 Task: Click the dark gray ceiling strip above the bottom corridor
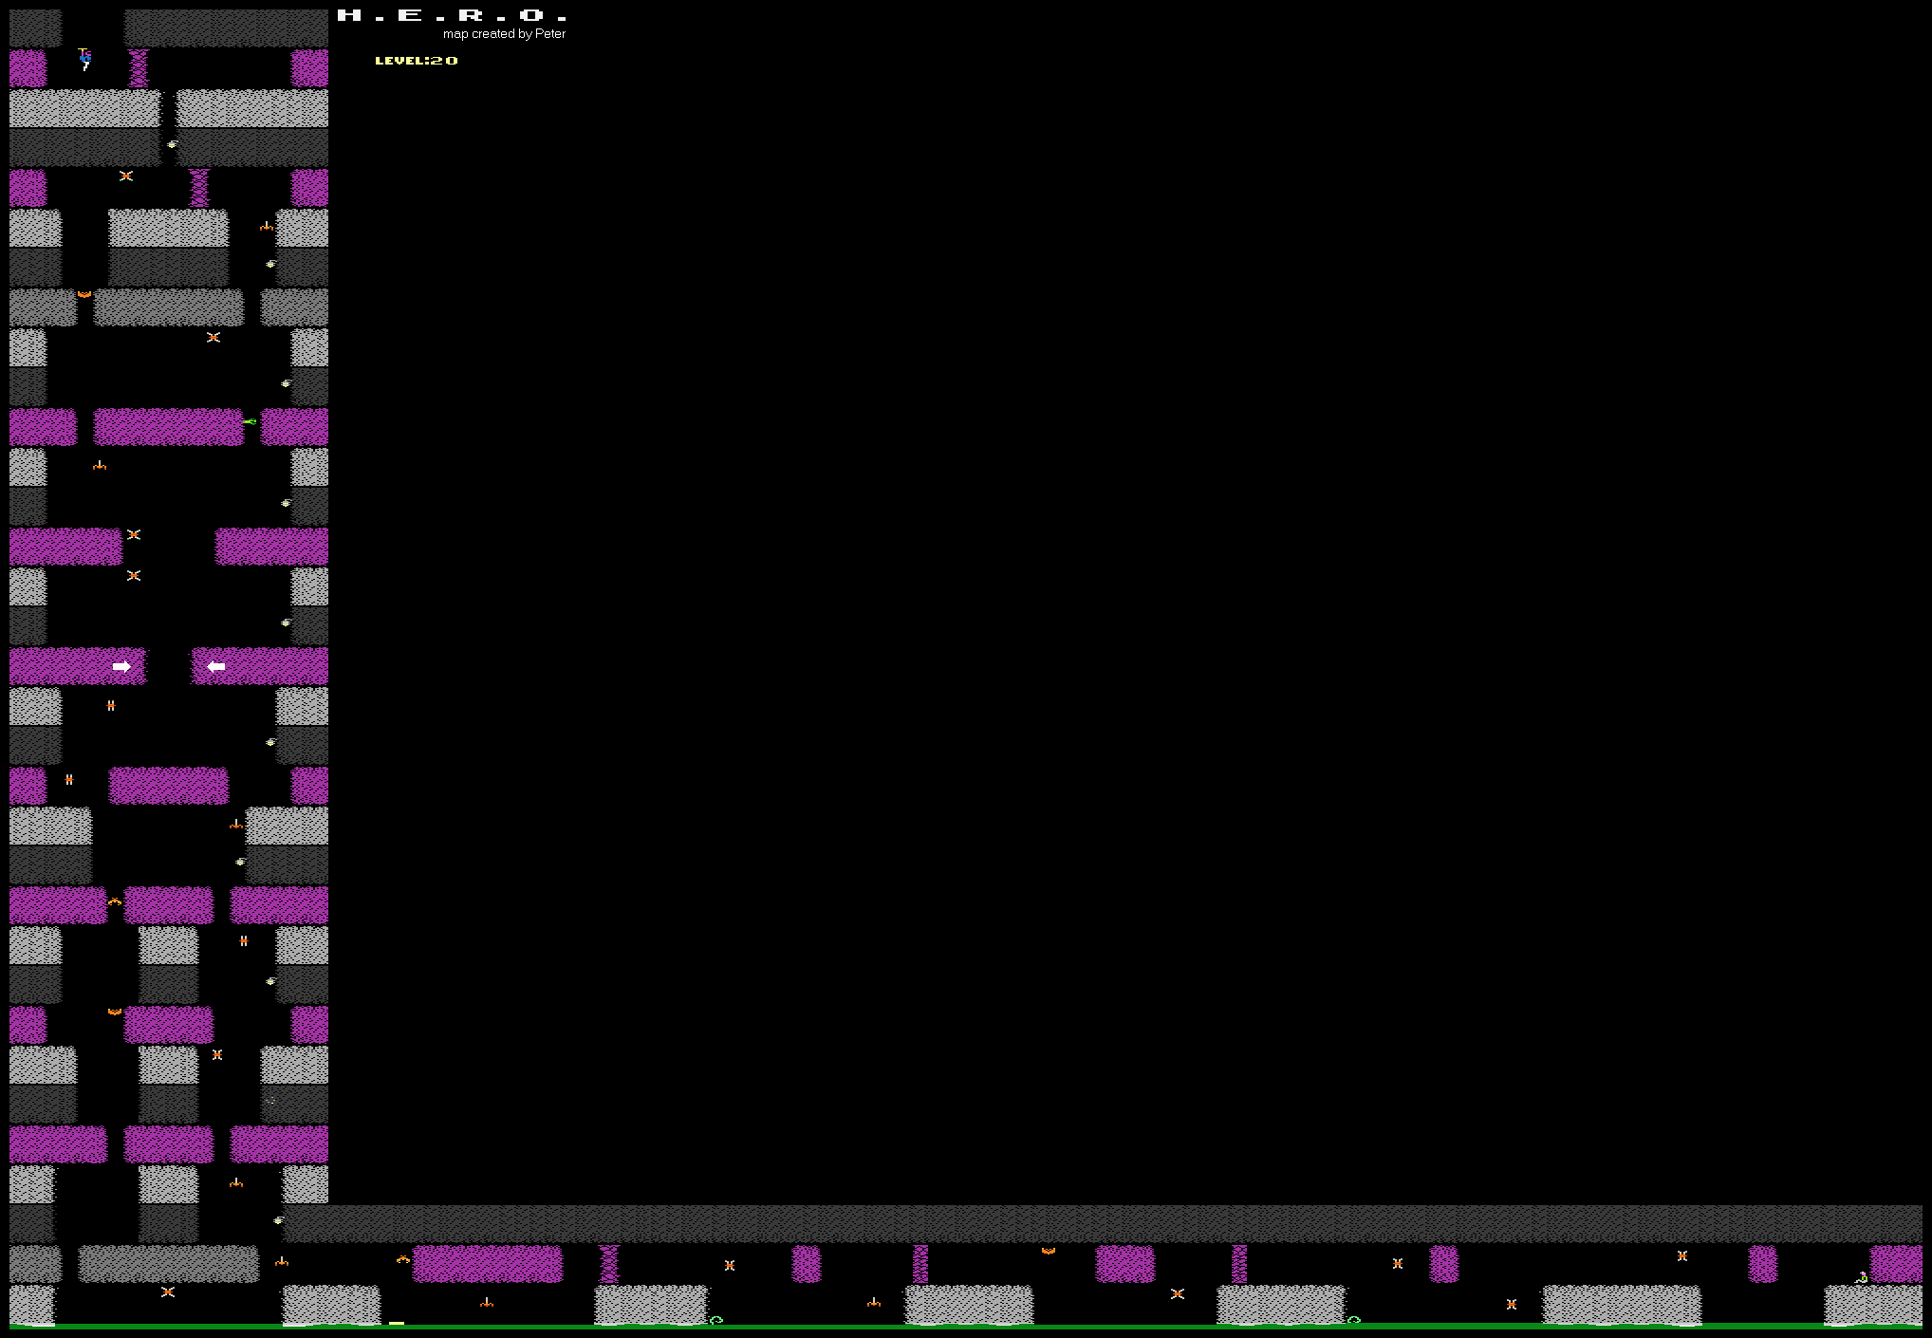coord(1101,1223)
